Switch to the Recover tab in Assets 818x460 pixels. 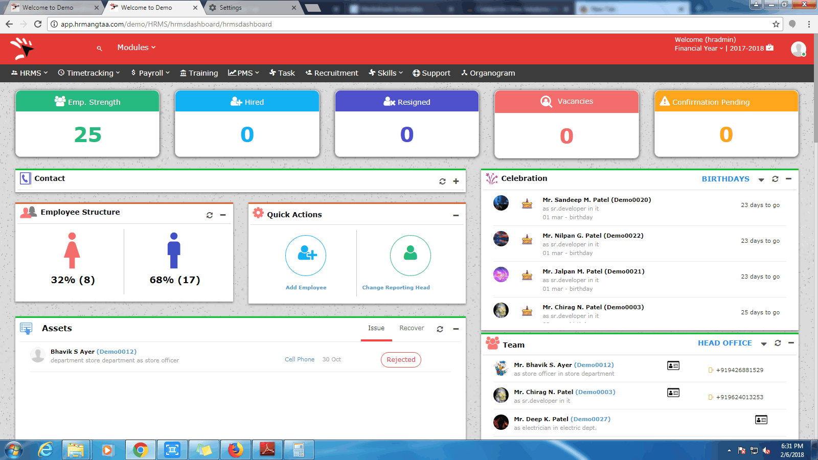(x=412, y=328)
